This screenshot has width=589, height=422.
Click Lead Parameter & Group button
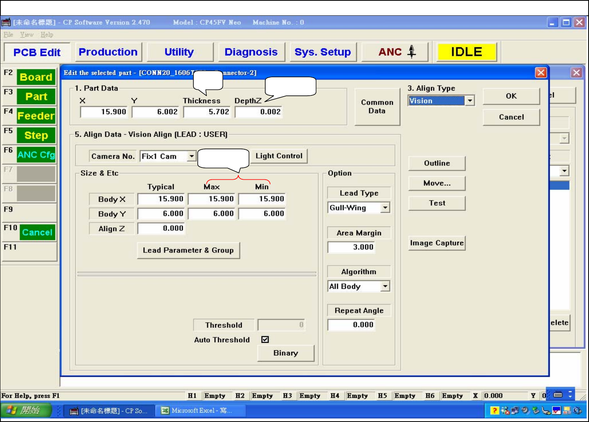188,250
